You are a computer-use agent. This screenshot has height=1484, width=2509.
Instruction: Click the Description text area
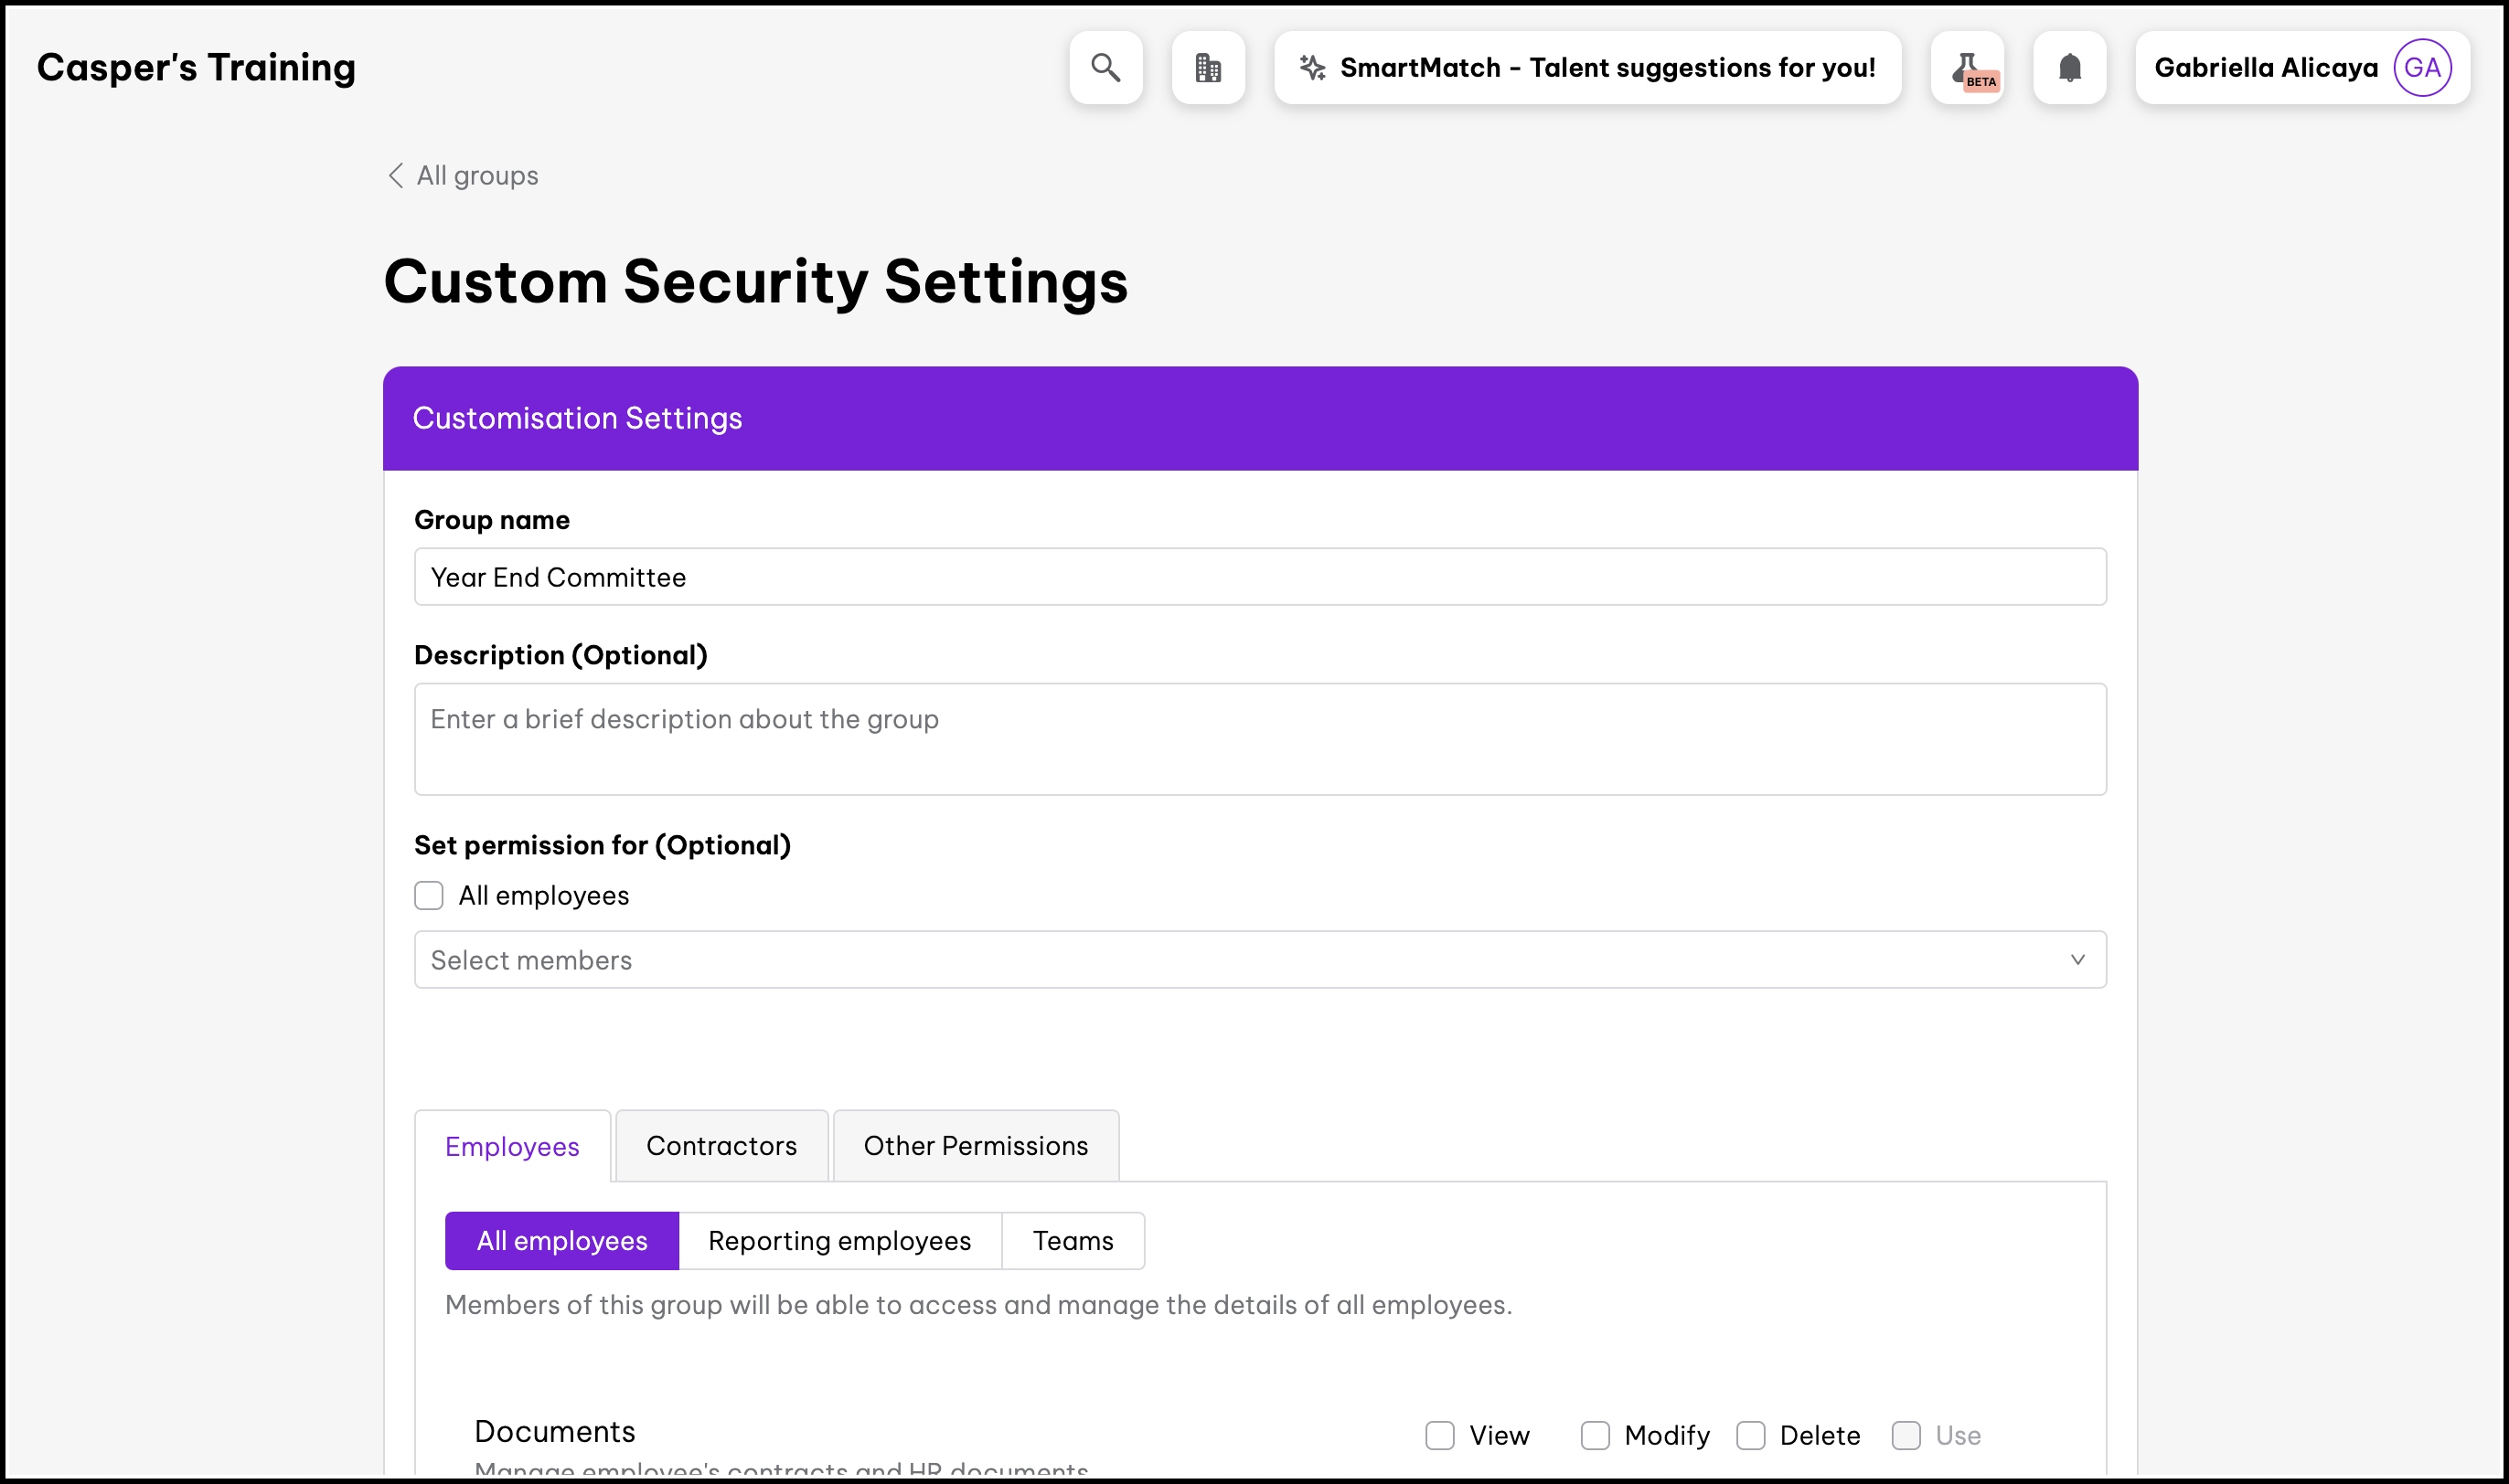pos(1259,739)
